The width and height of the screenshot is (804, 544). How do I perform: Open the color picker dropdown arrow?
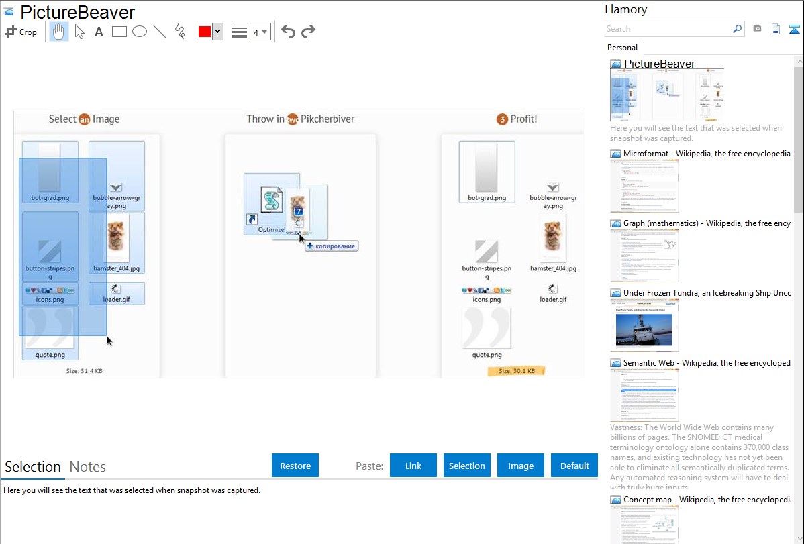tap(218, 32)
